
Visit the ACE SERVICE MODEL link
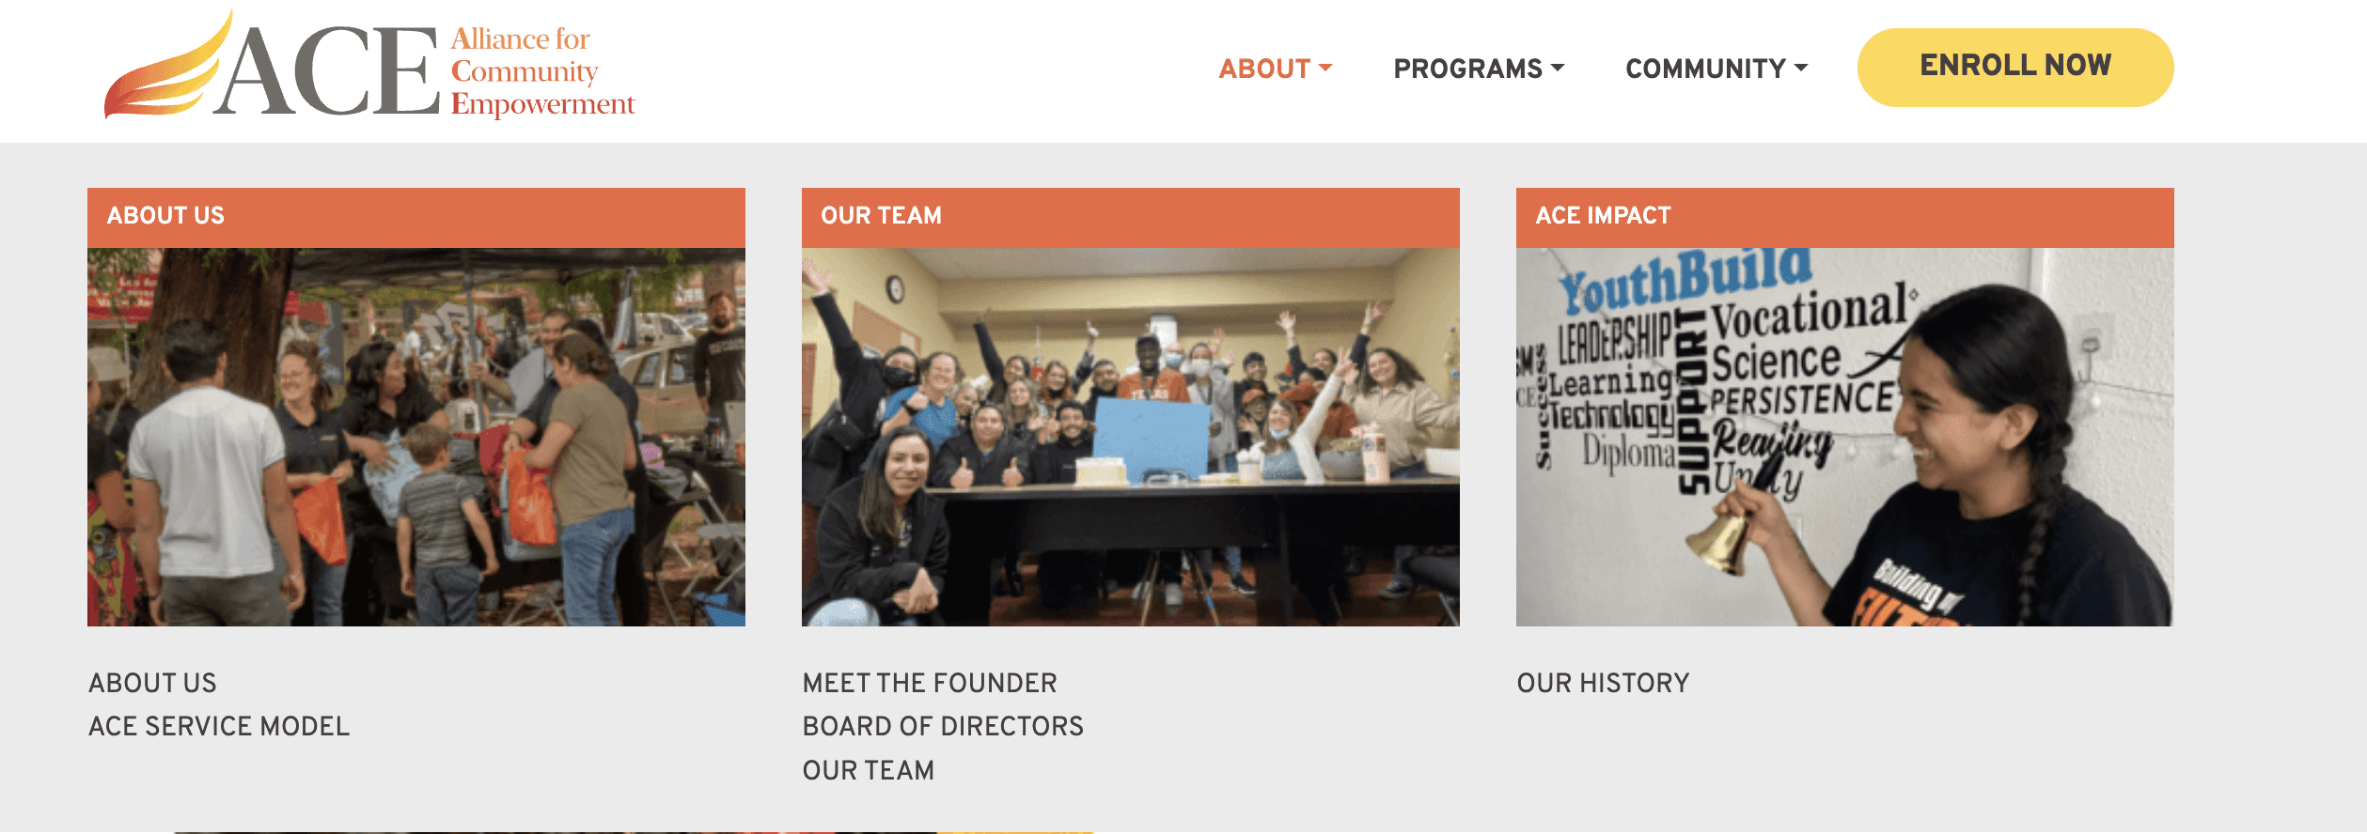point(219,726)
